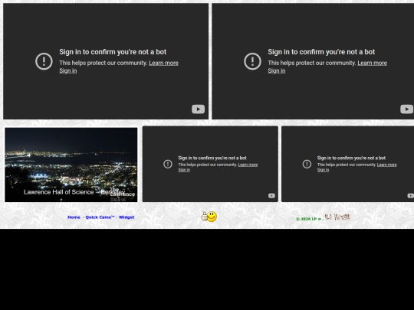Click 'Sign in to confirm' heading top-right panel

point(321,52)
